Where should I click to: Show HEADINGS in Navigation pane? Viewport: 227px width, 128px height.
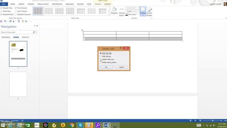coord(6,37)
